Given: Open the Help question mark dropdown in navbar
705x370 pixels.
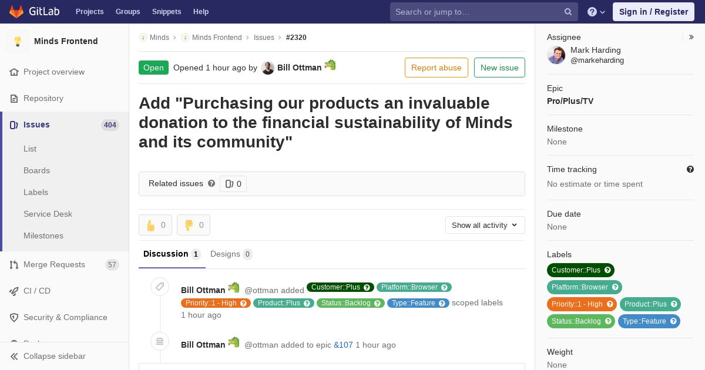Looking at the screenshot, I should pos(596,12).
